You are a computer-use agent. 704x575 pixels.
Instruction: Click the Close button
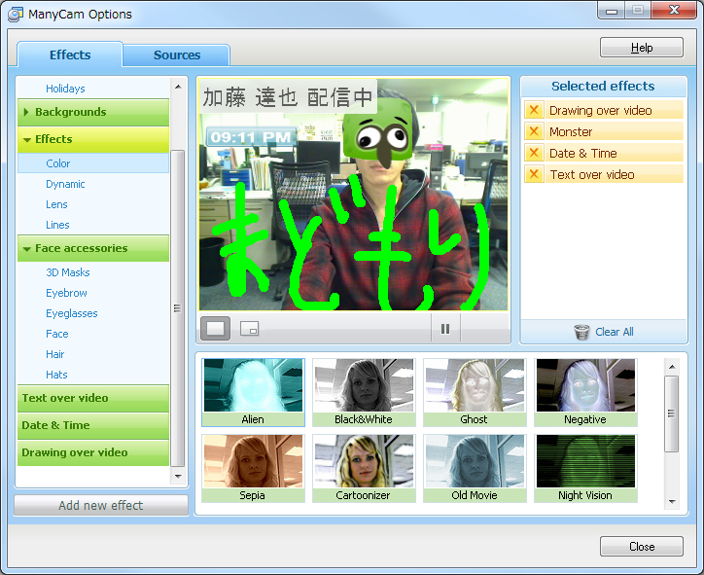click(642, 546)
